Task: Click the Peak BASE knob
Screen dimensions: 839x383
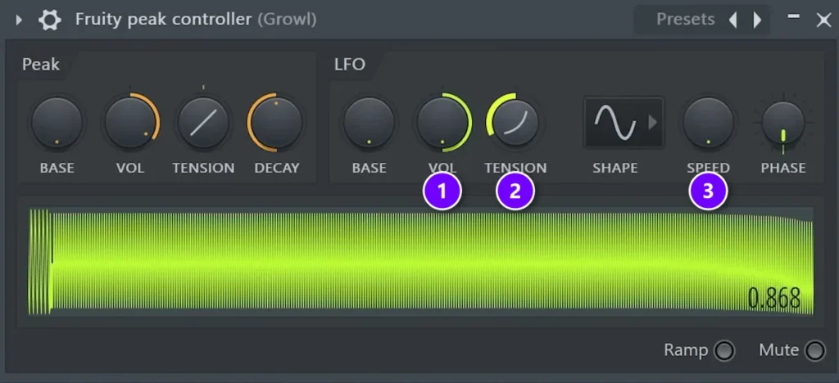Action: 57,122
